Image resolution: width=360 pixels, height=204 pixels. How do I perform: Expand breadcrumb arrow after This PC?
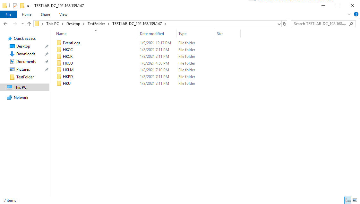click(x=63, y=24)
